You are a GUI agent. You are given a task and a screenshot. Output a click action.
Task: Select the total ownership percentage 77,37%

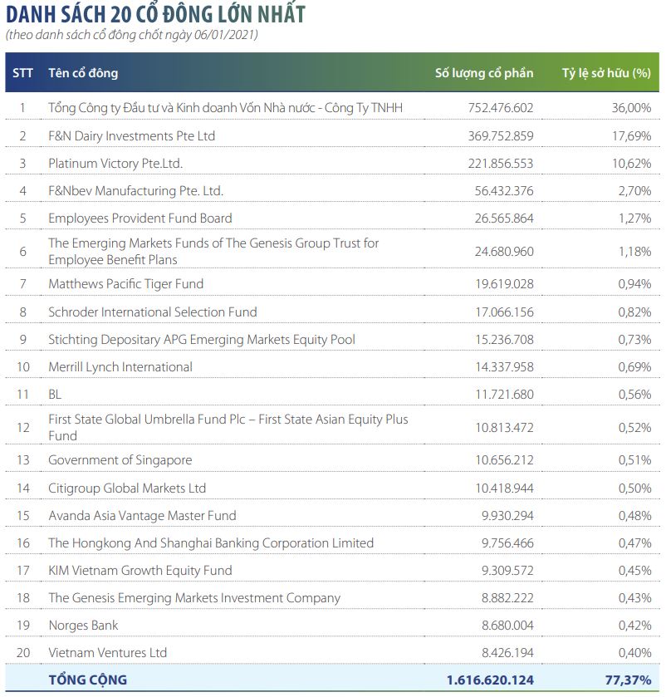click(627, 680)
